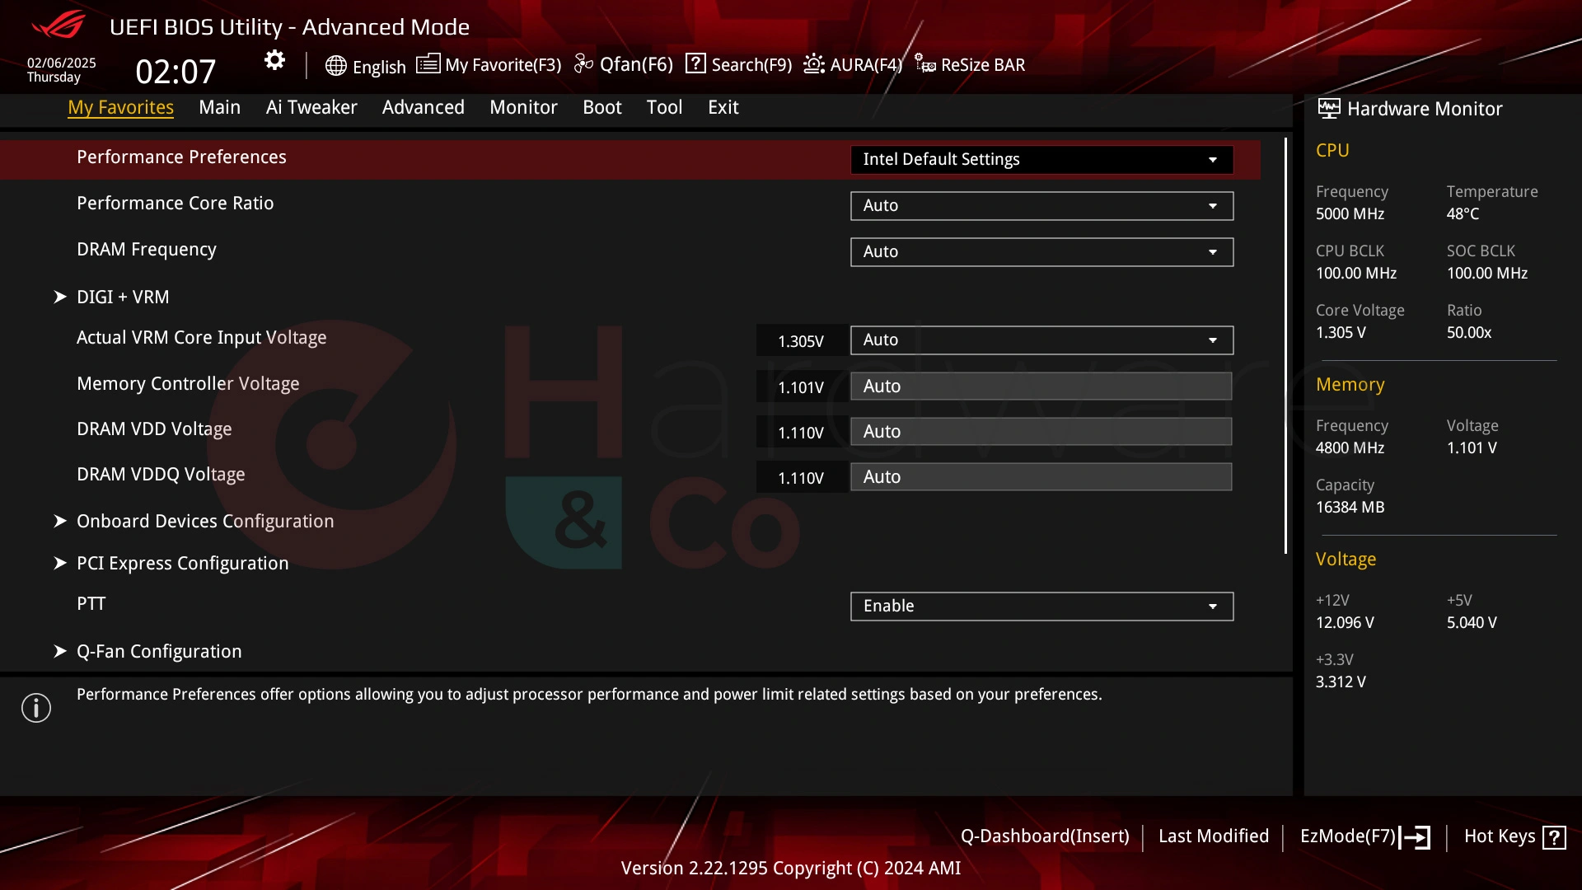Click Last Modified

pyautogui.click(x=1213, y=836)
